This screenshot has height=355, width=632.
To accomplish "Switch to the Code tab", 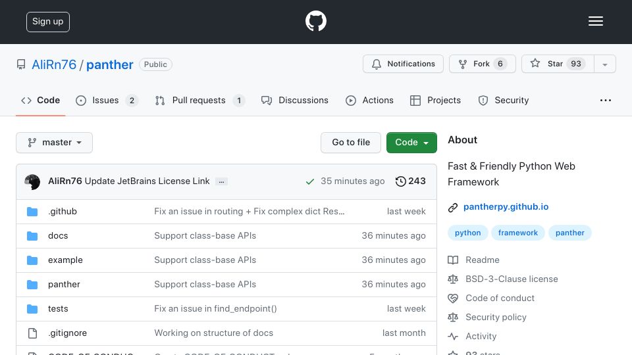I will coord(40,100).
